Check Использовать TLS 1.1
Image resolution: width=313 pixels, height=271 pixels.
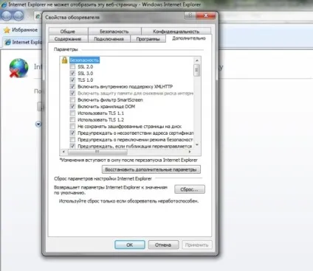click(72, 113)
